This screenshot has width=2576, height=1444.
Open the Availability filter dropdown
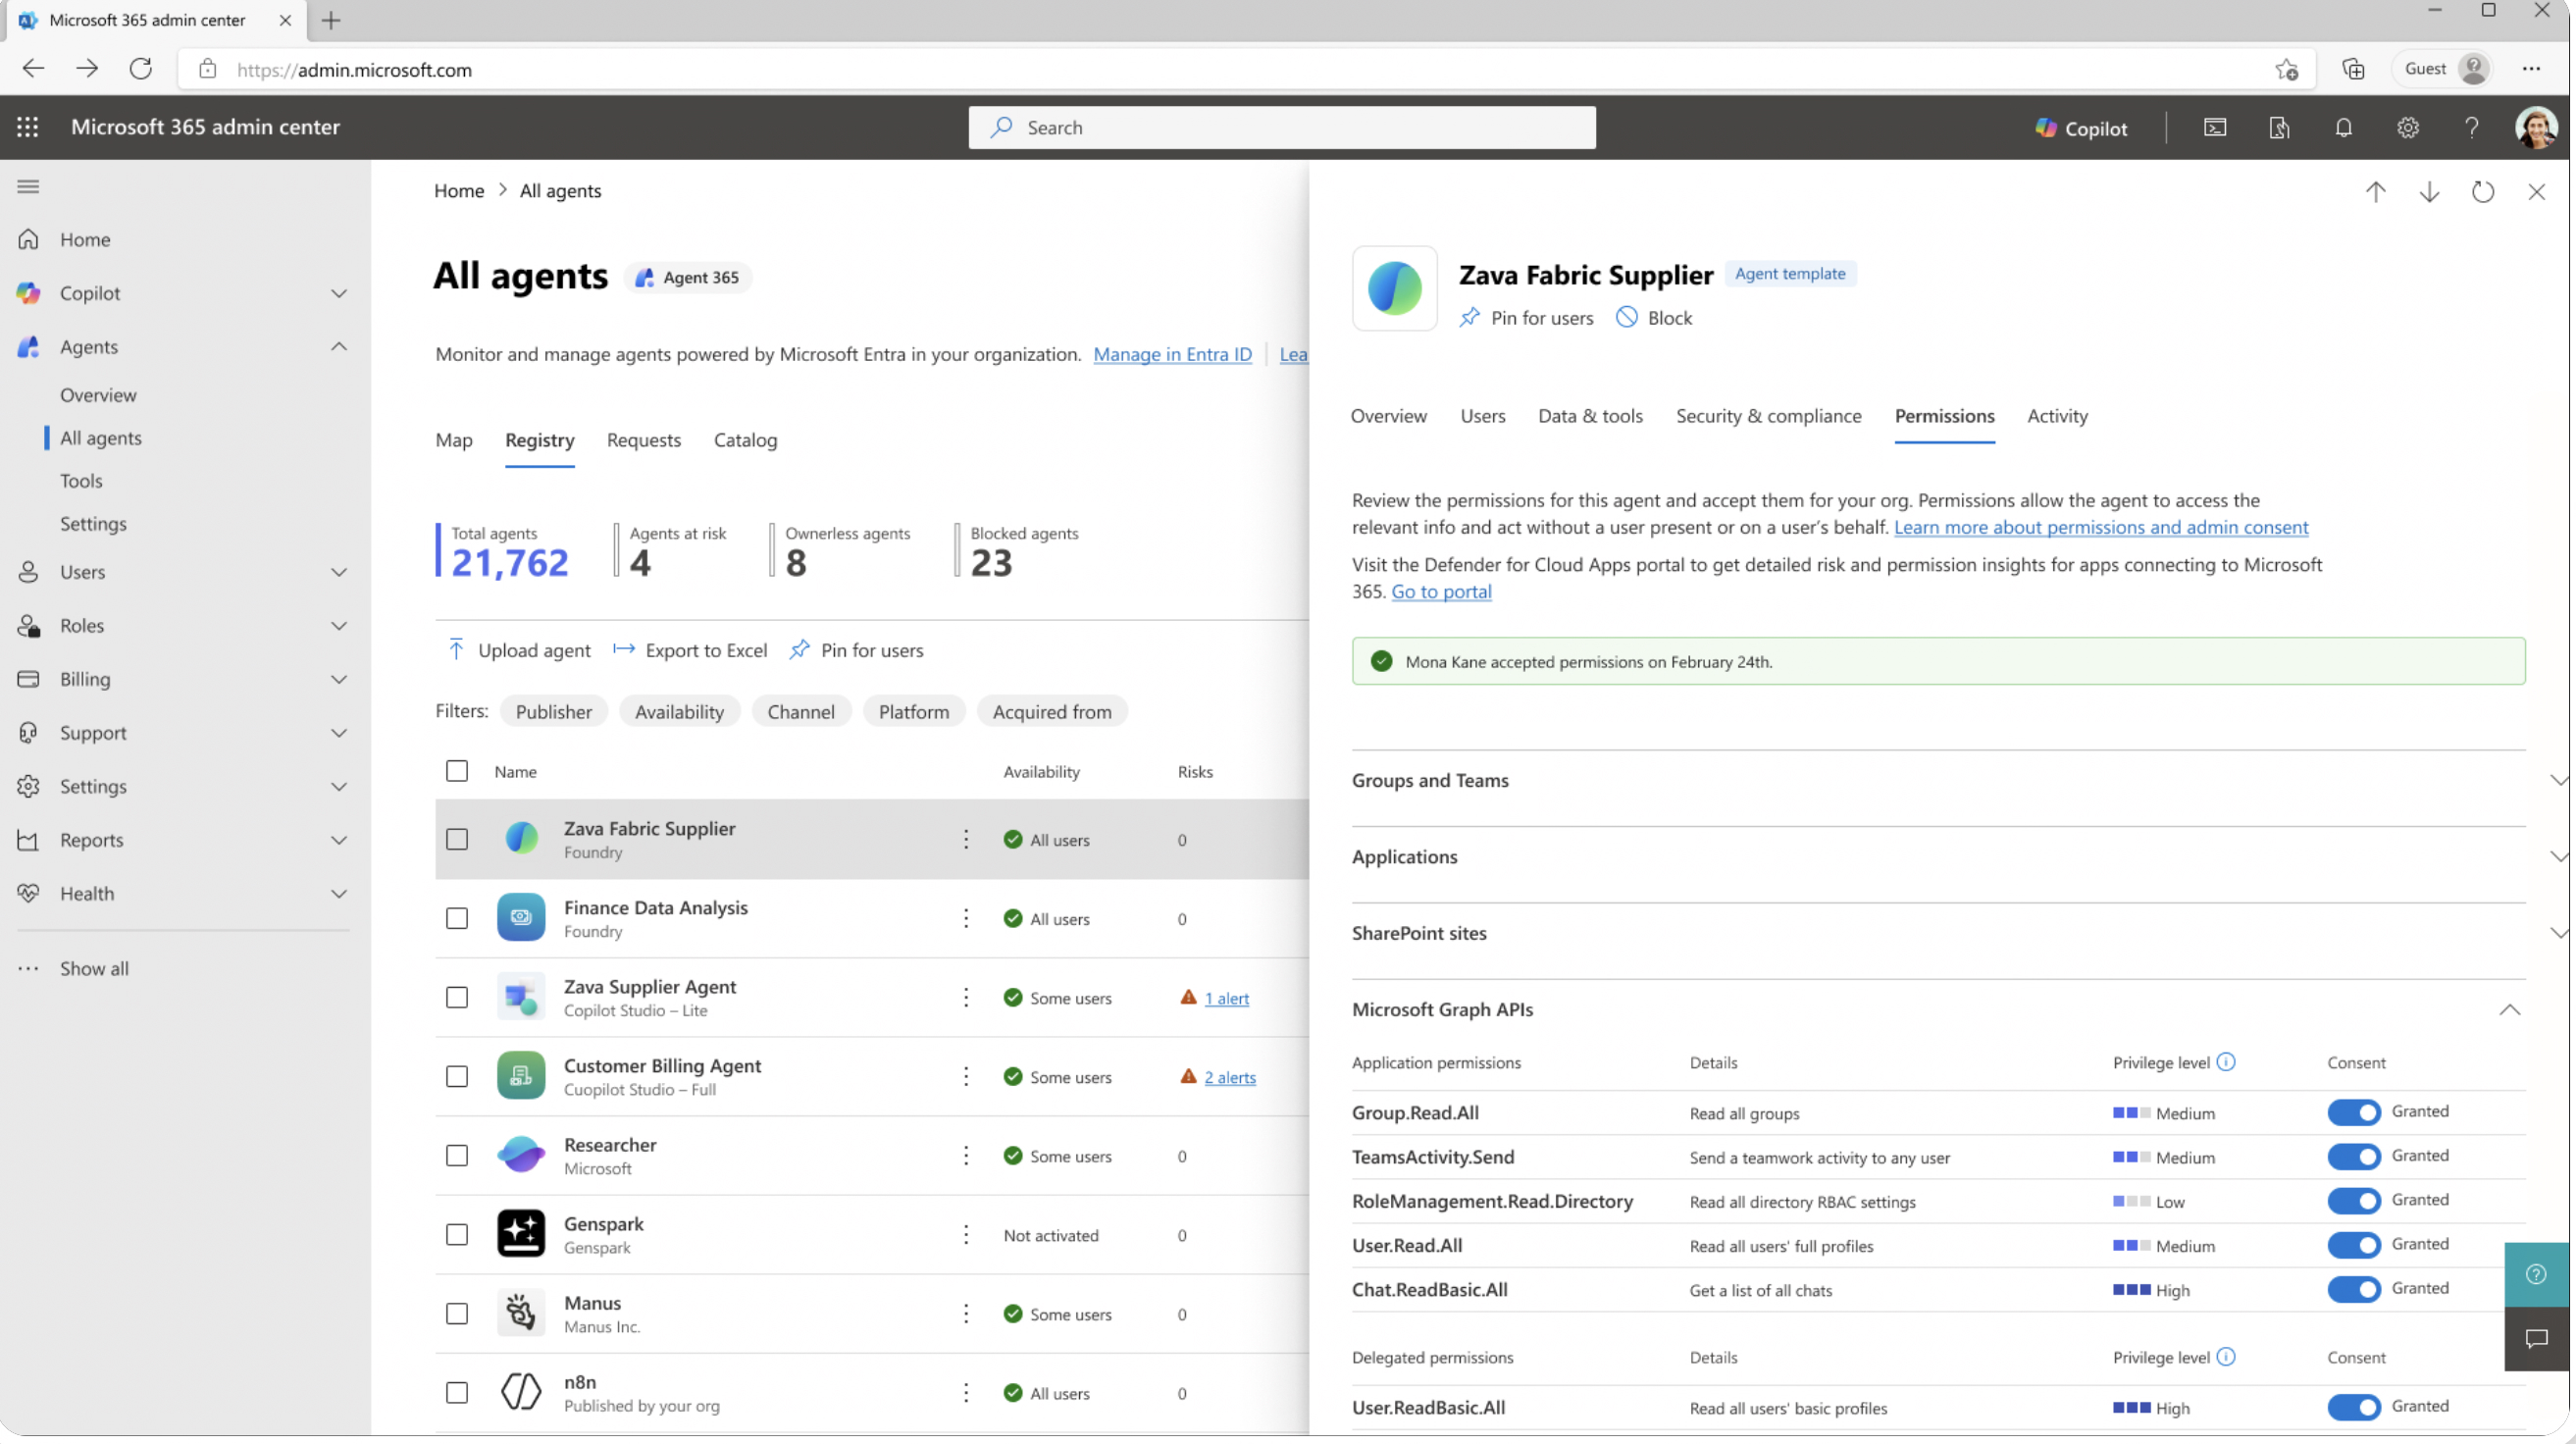(x=679, y=711)
